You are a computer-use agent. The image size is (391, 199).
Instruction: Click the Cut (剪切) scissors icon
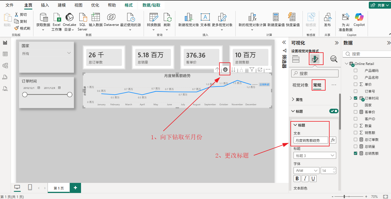click(x=16, y=14)
